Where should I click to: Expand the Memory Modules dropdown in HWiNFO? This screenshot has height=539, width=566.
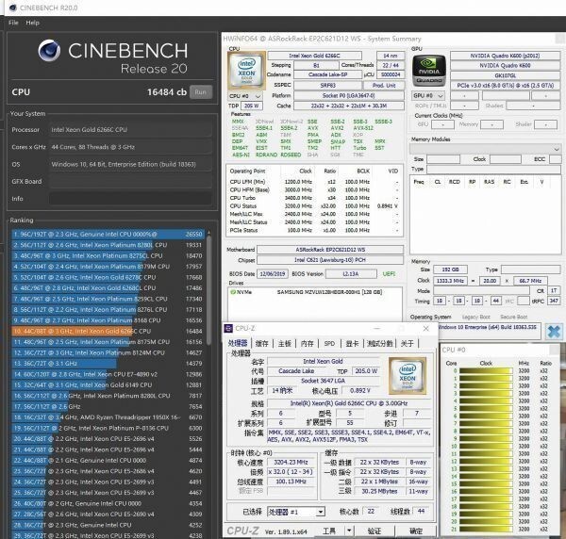tap(485, 149)
